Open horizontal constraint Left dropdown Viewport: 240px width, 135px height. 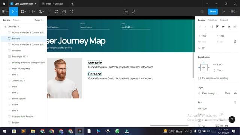click(x=218, y=64)
